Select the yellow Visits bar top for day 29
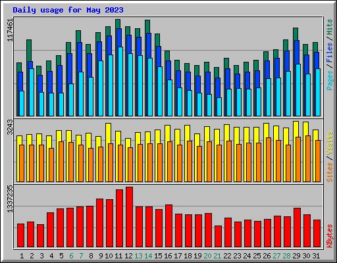The height and width of the screenshot is (263, 337). [x=296, y=129]
